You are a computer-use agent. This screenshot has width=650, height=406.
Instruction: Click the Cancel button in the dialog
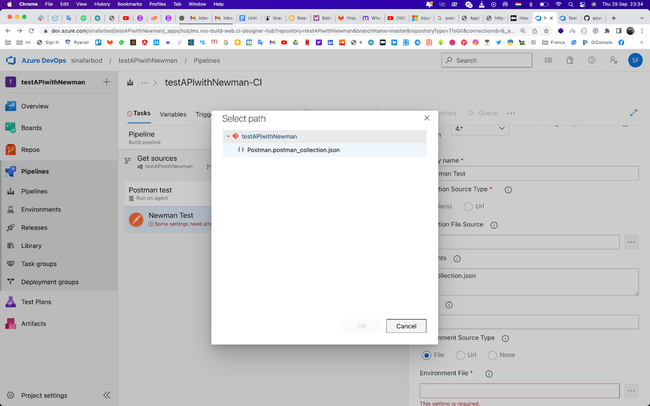point(406,326)
